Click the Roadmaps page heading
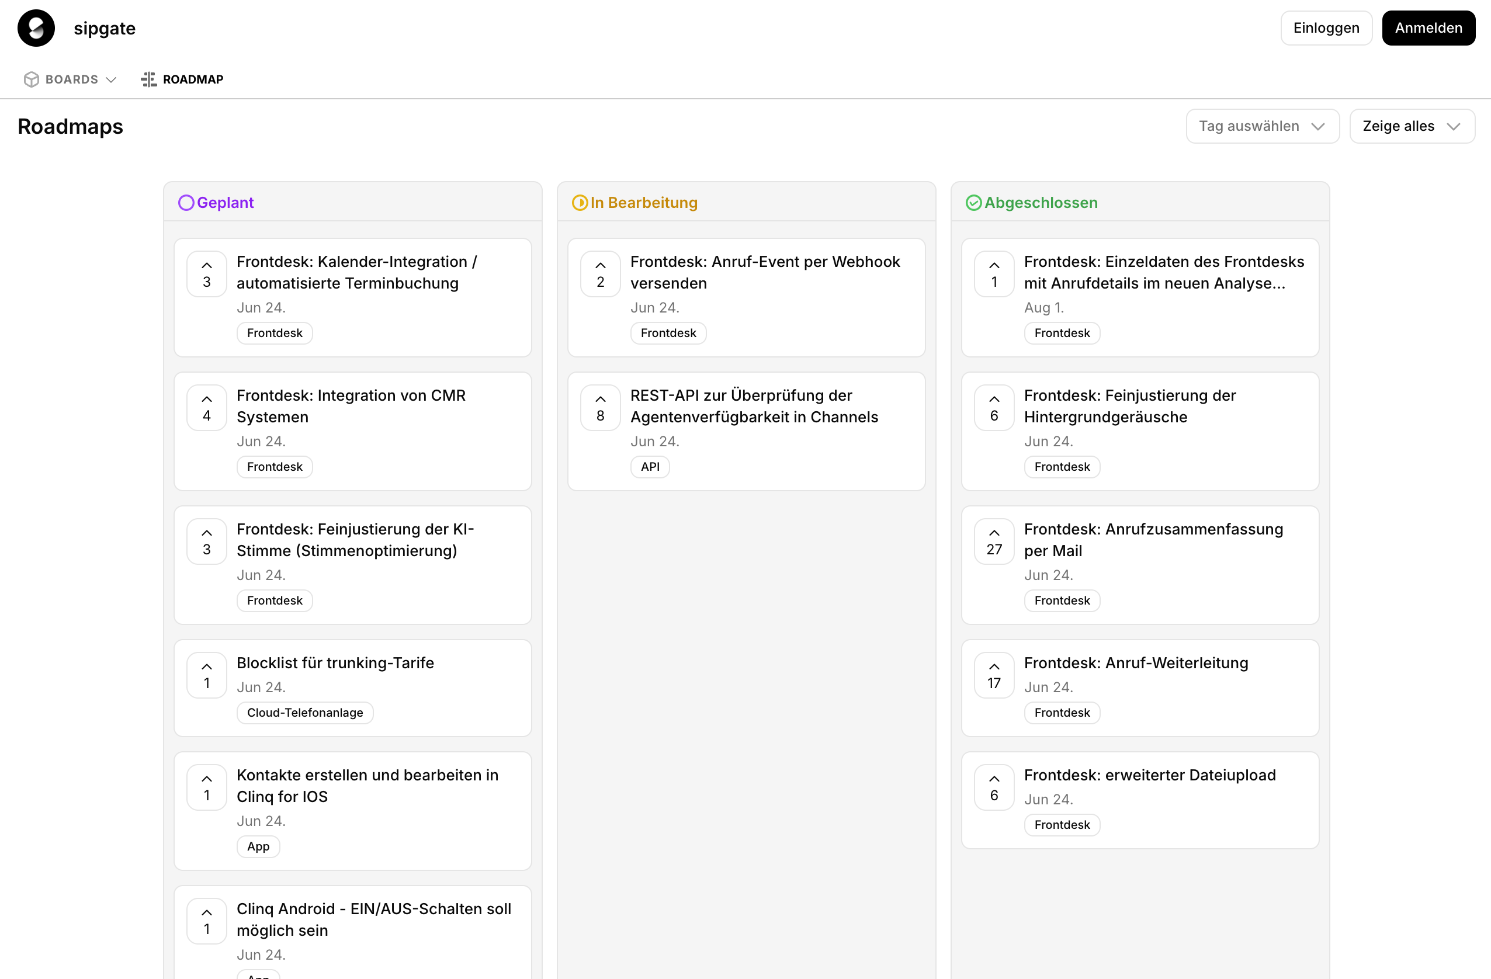The image size is (1491, 979). pos(70,127)
